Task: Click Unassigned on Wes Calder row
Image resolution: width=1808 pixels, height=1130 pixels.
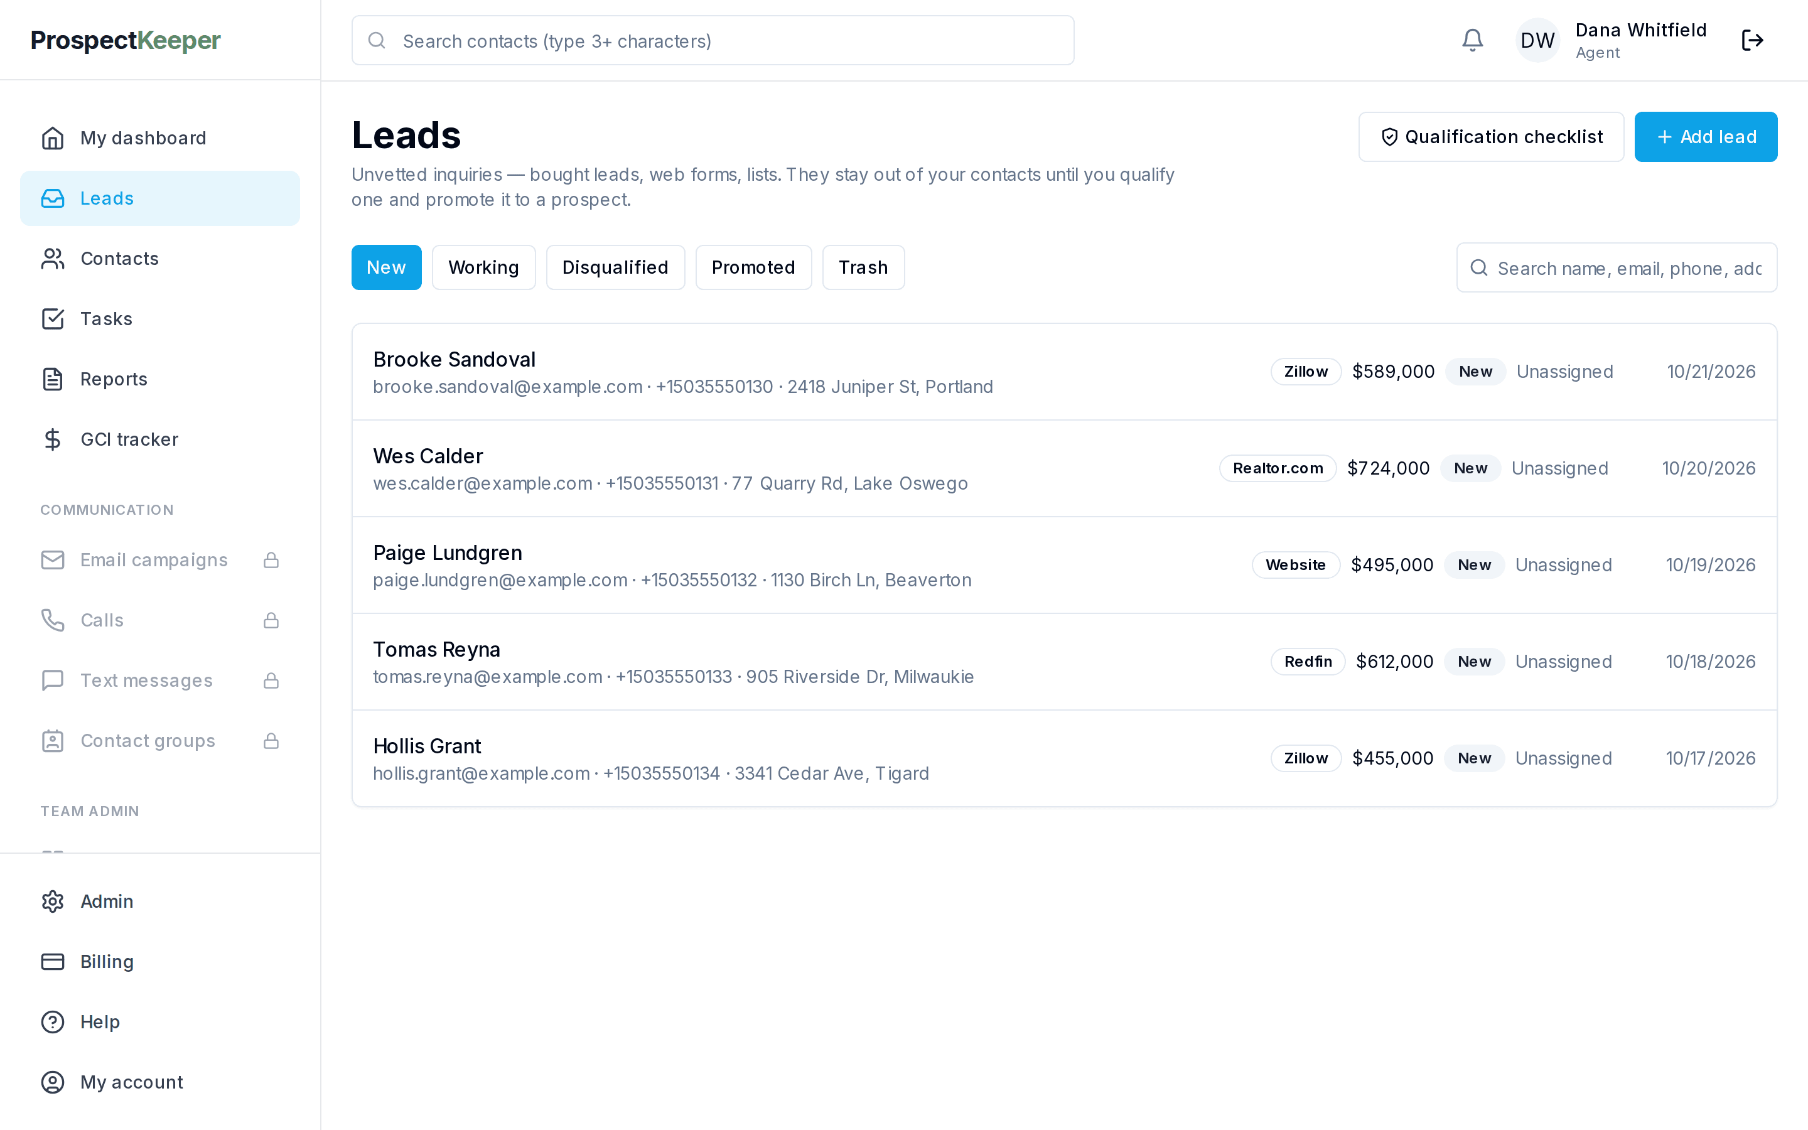Action: click(1559, 468)
